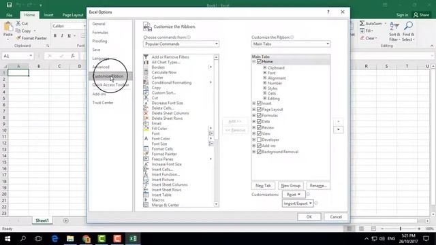The width and height of the screenshot is (436, 245).
Task: Select the Freeze Panes command icon
Action: coord(146,159)
